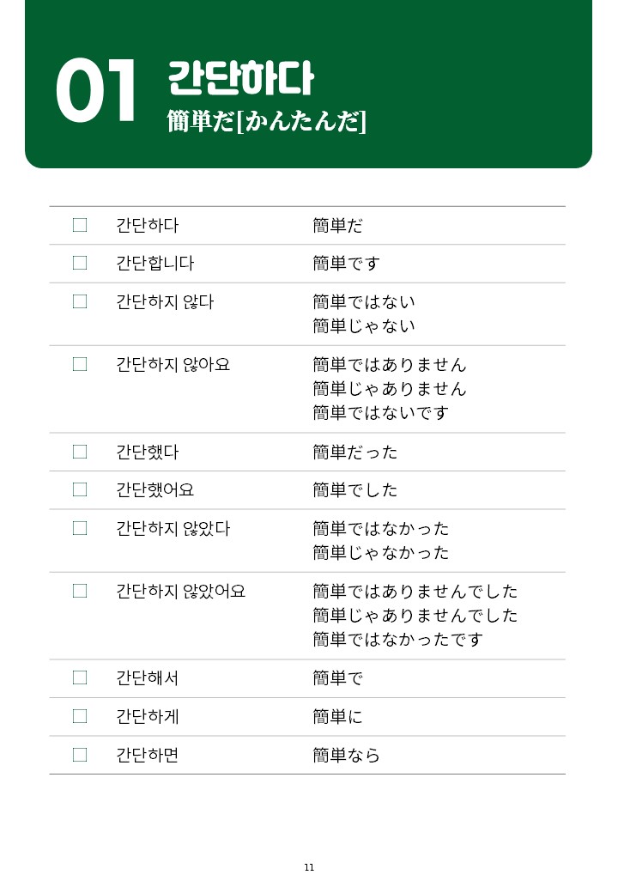Tick the checkbox for 간단합니다
The width and height of the screenshot is (618, 893).
pyautogui.click(x=80, y=263)
